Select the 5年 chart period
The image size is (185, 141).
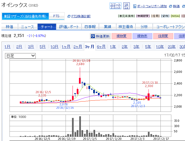(x=148, y=47)
